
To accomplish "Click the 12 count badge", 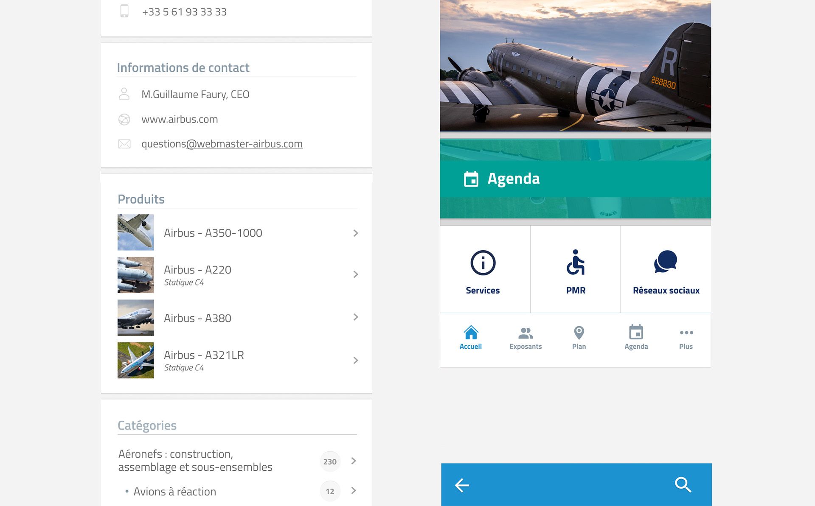I will [330, 491].
